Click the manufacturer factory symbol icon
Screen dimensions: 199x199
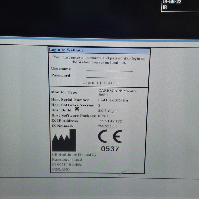tap(64, 140)
